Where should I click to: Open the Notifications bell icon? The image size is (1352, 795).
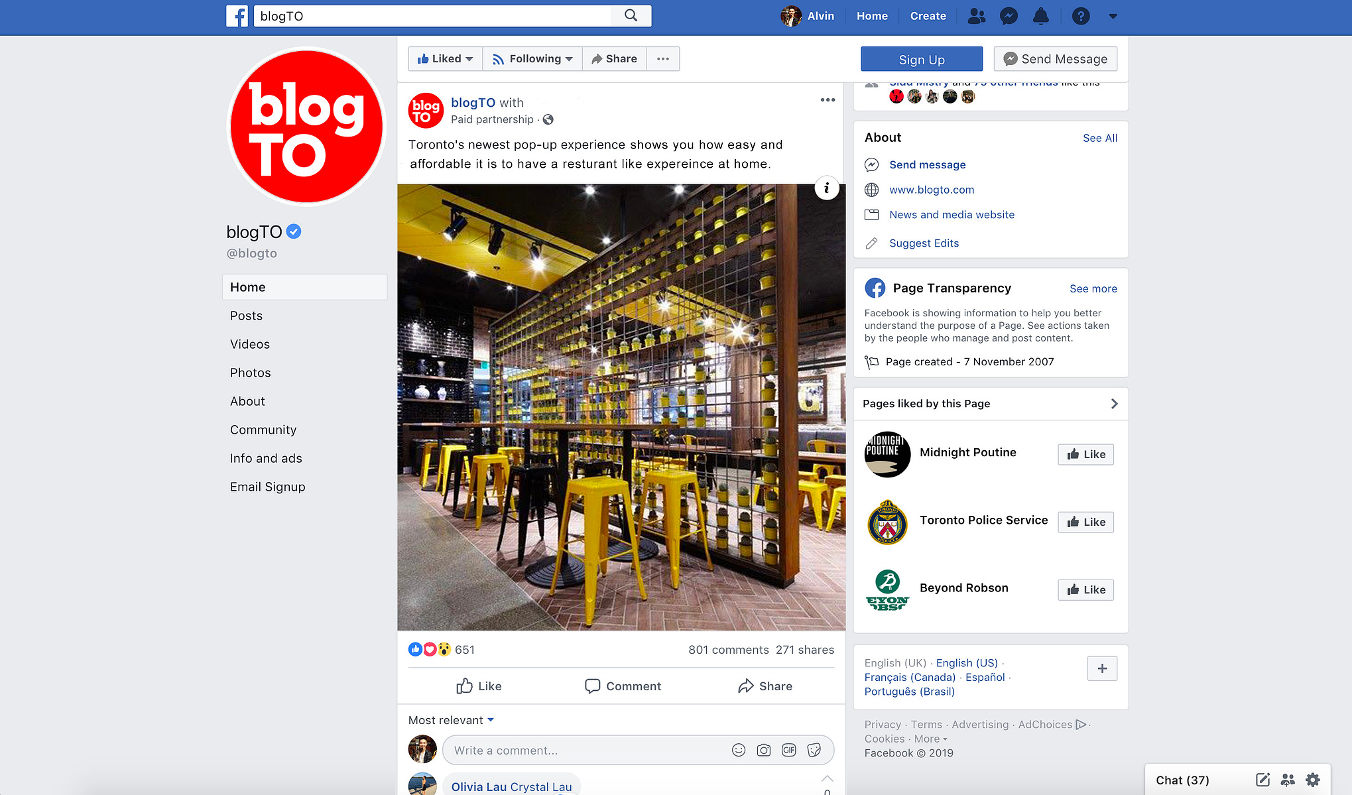(x=1041, y=16)
